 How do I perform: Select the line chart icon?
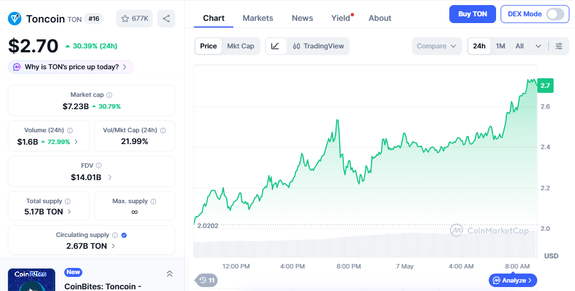click(x=276, y=46)
